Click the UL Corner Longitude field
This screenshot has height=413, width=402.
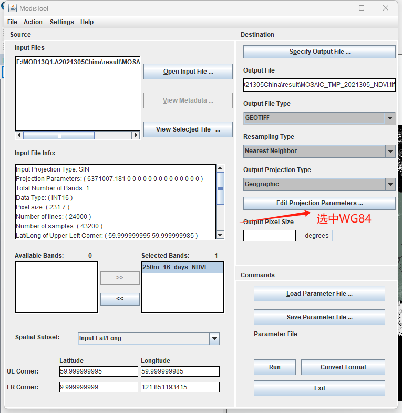[180, 371]
